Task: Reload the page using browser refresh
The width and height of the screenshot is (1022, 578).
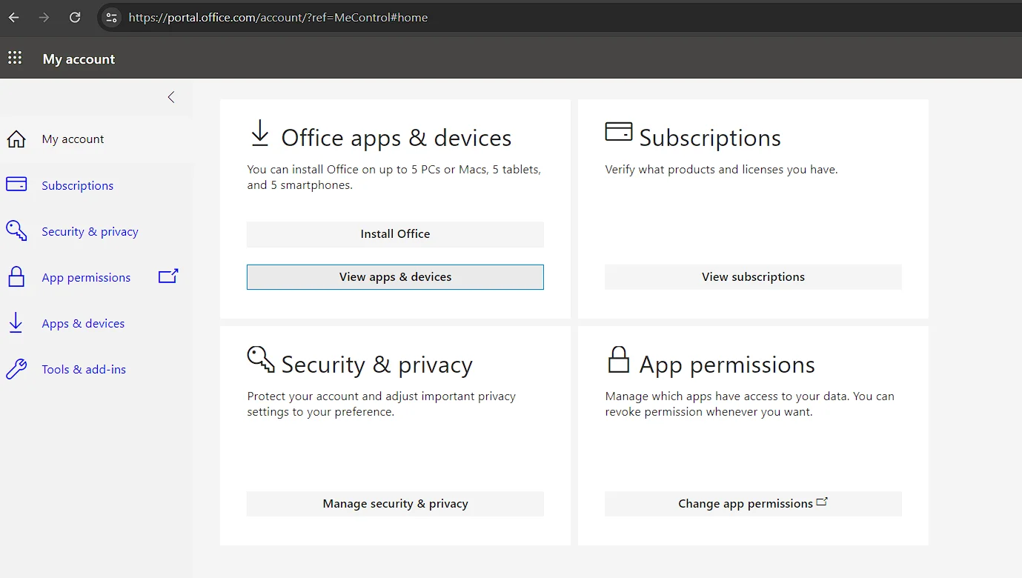Action: [75, 18]
